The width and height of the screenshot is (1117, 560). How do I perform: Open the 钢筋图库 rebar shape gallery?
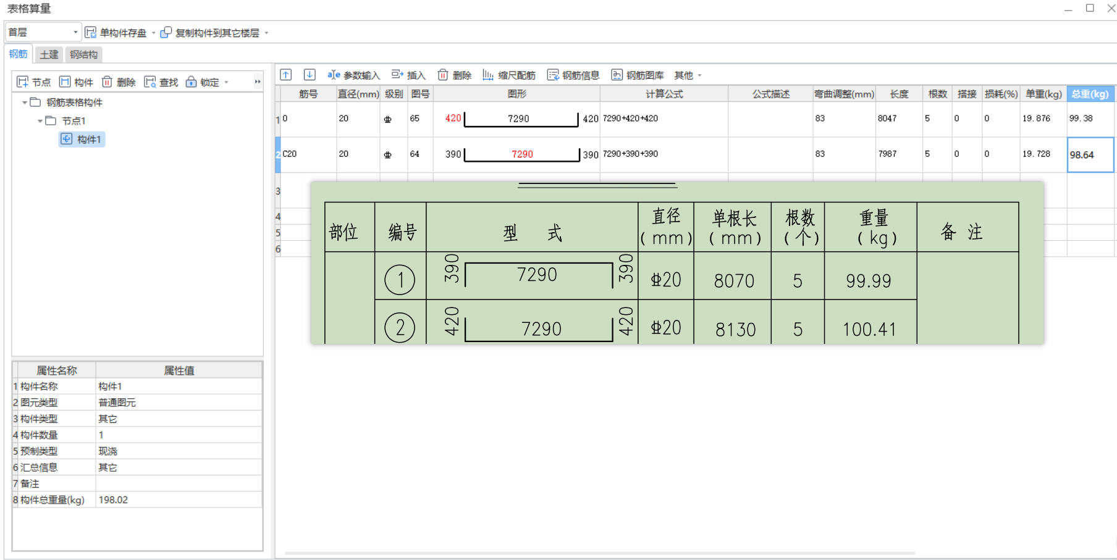coord(638,75)
